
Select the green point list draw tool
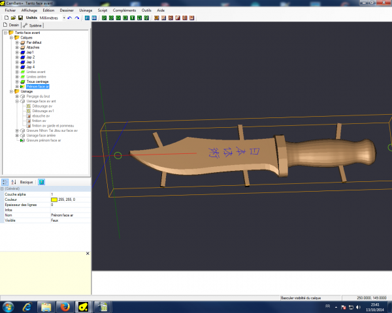pyautogui.click(x=118, y=18)
